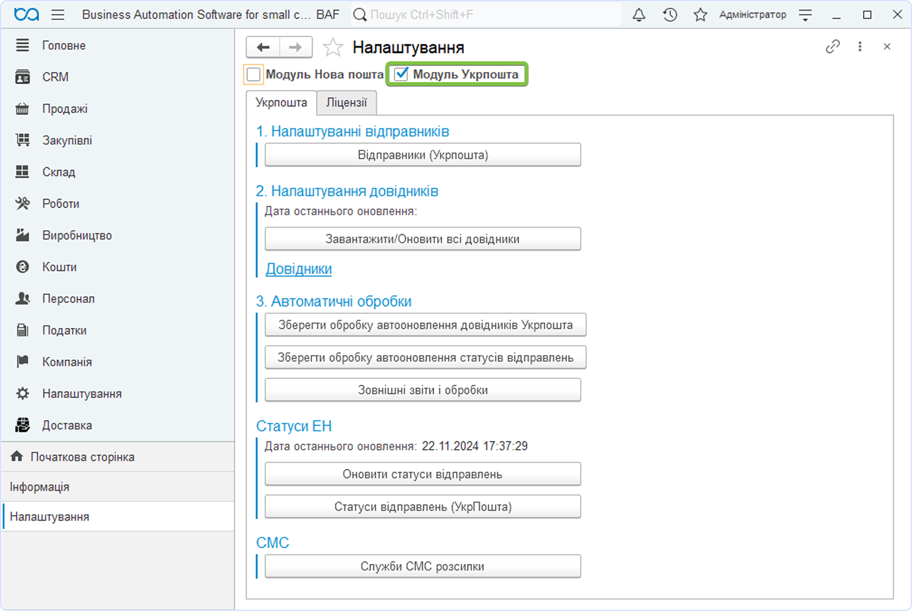Open Головне section icon

[22, 45]
